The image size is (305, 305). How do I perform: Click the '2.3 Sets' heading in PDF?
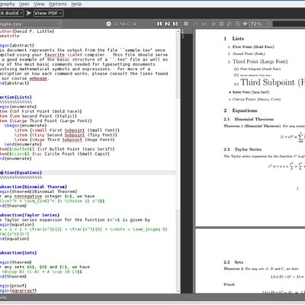pyautogui.click(x=233, y=262)
